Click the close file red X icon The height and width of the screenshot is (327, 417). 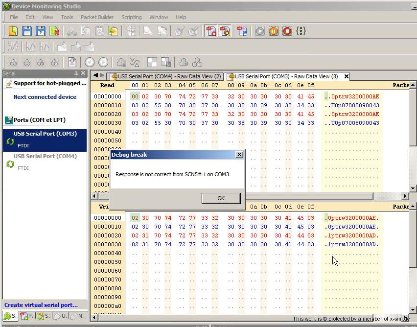click(54, 31)
